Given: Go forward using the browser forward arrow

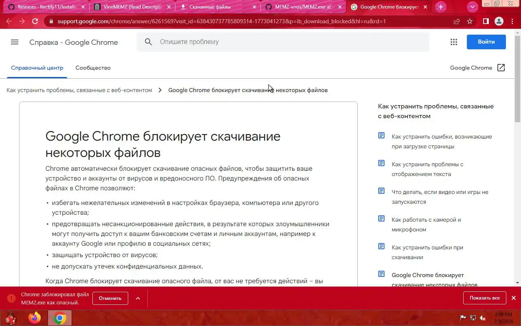Looking at the screenshot, I should click(x=22, y=21).
